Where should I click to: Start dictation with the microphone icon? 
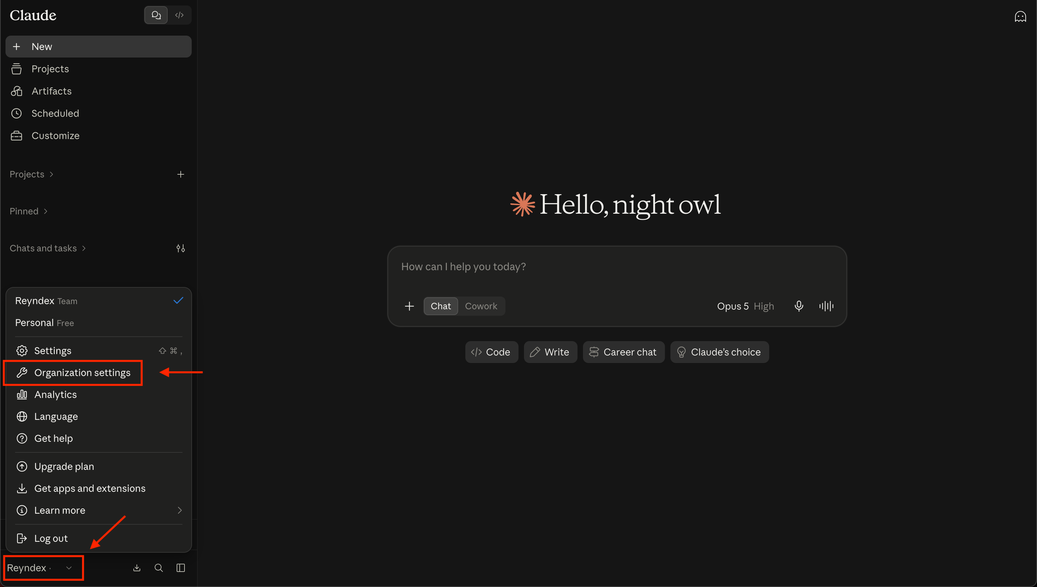pos(798,306)
